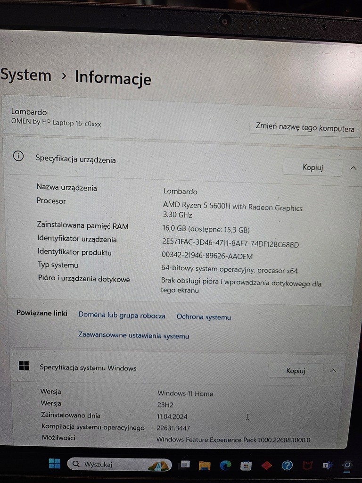Open the Windows Start menu
The width and height of the screenshot is (362, 483).
(x=55, y=463)
